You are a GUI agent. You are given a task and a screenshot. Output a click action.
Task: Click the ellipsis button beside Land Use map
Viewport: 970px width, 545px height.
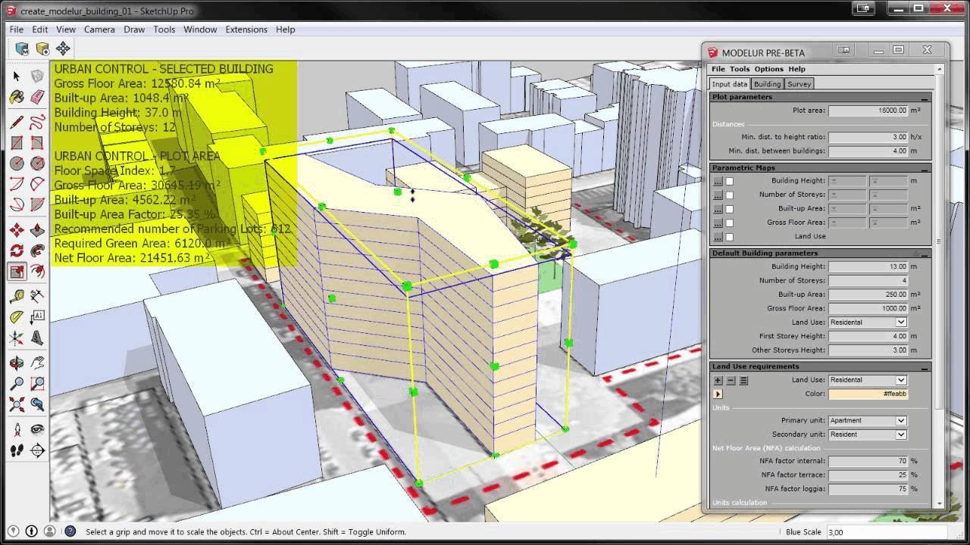(x=718, y=237)
